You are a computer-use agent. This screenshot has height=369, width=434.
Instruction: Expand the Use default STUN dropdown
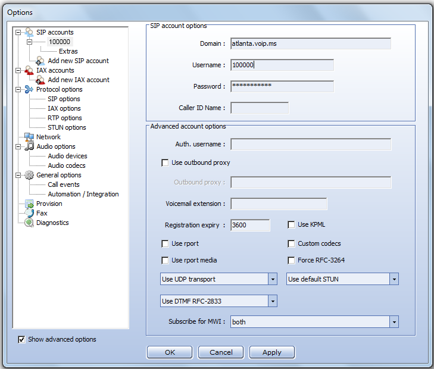[394, 279]
